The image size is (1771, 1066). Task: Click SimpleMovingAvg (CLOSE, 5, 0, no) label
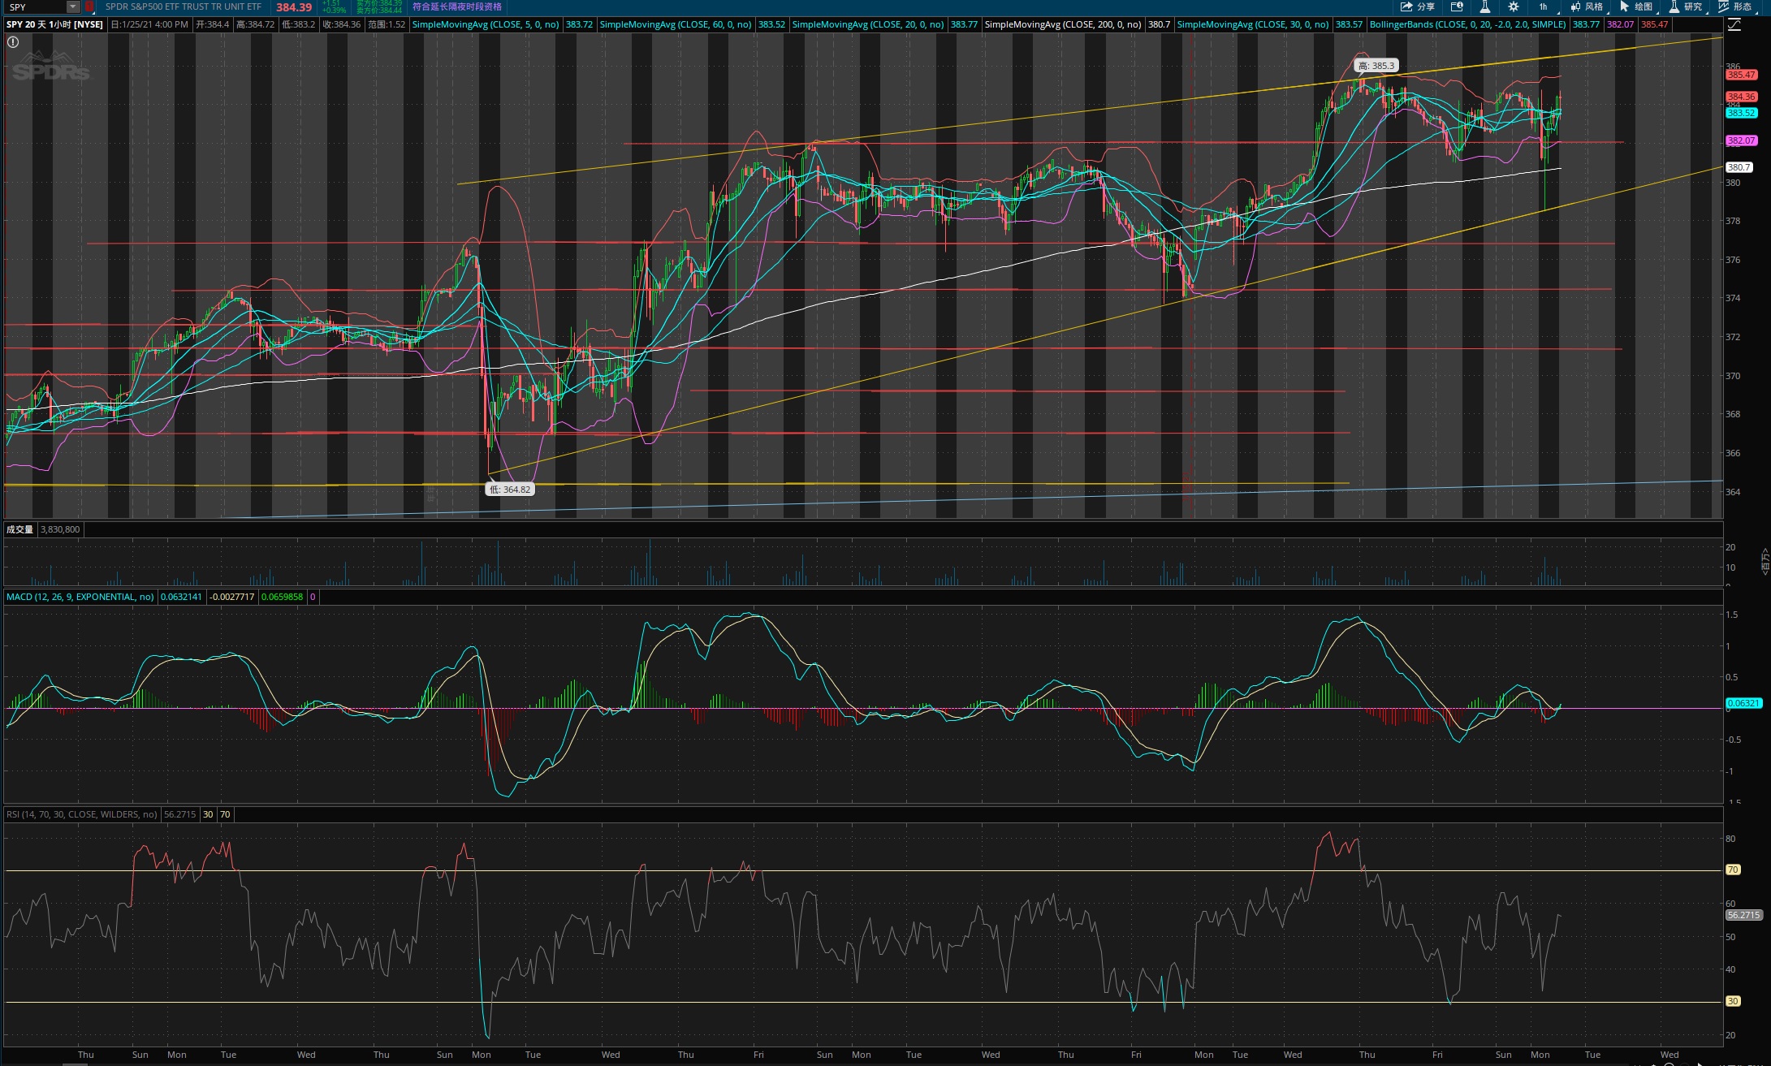pos(486,24)
